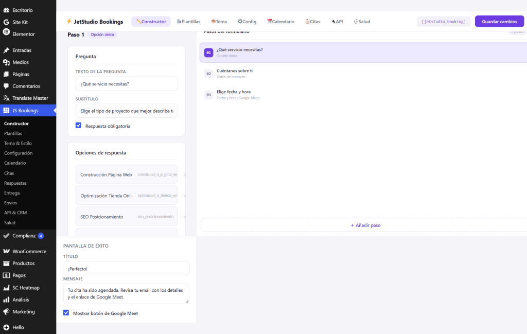Click the JetStudio Bookings lightning logo
527x334 pixels.
click(x=69, y=21)
